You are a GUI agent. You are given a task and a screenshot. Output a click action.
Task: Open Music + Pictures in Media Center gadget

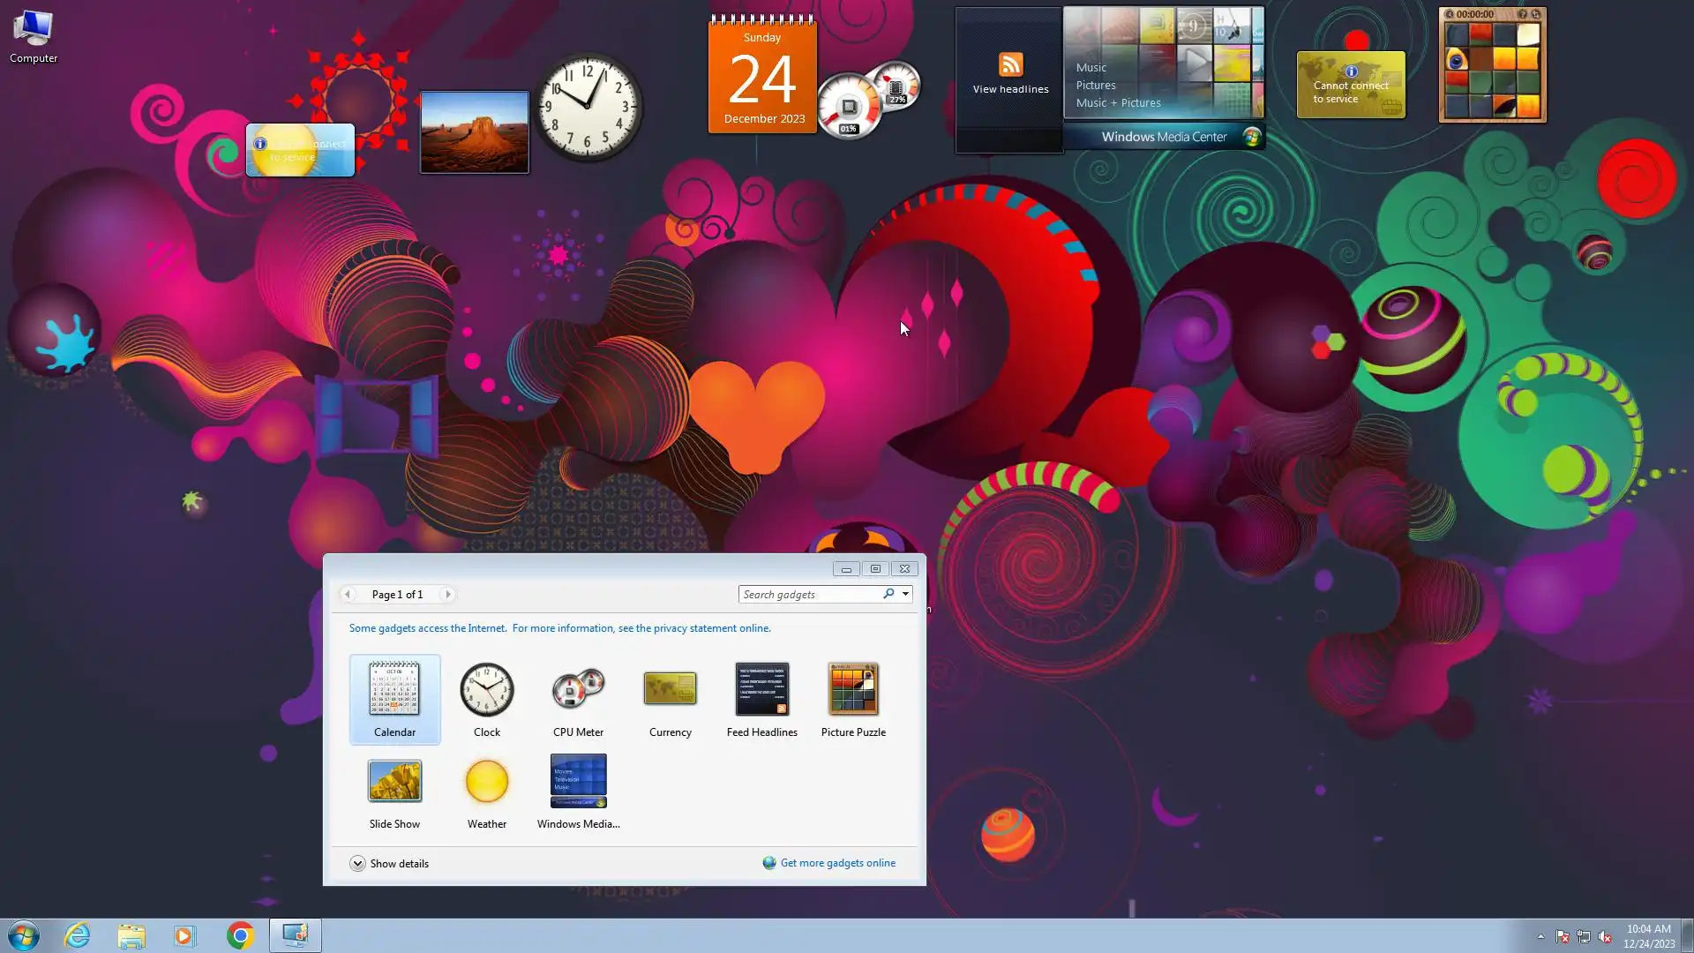point(1118,103)
